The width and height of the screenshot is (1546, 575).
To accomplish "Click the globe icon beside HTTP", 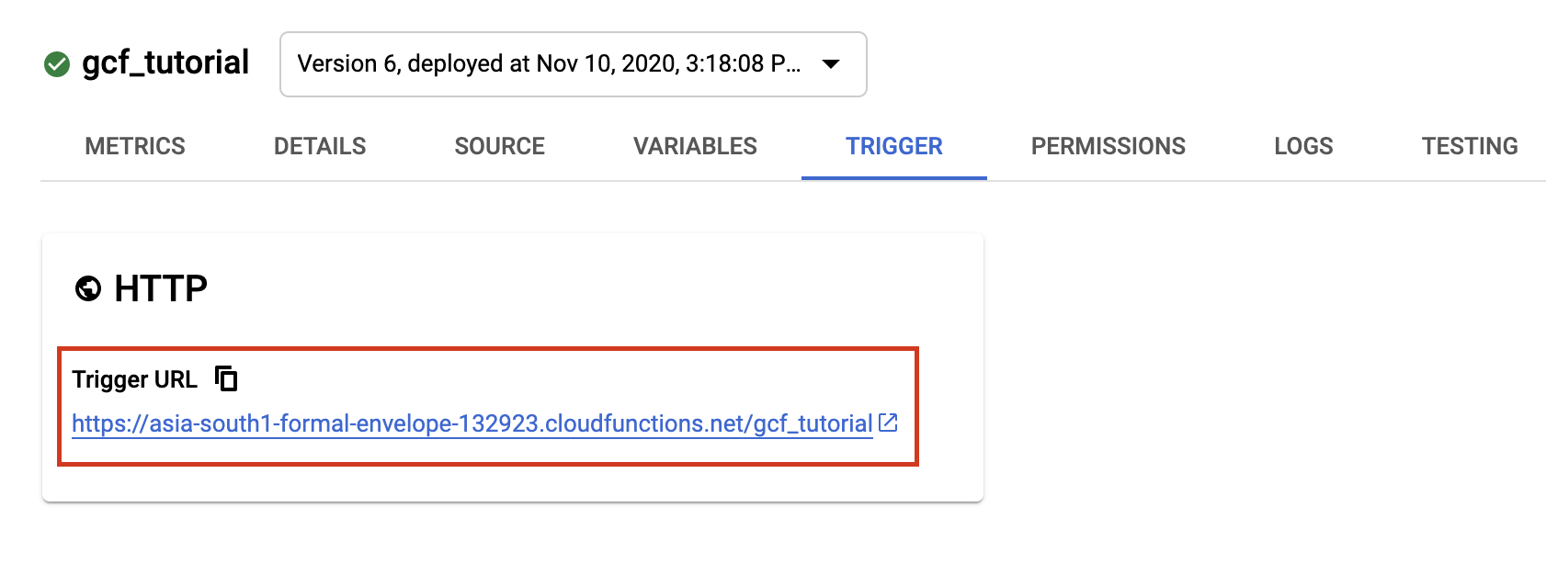I will tap(88, 289).
